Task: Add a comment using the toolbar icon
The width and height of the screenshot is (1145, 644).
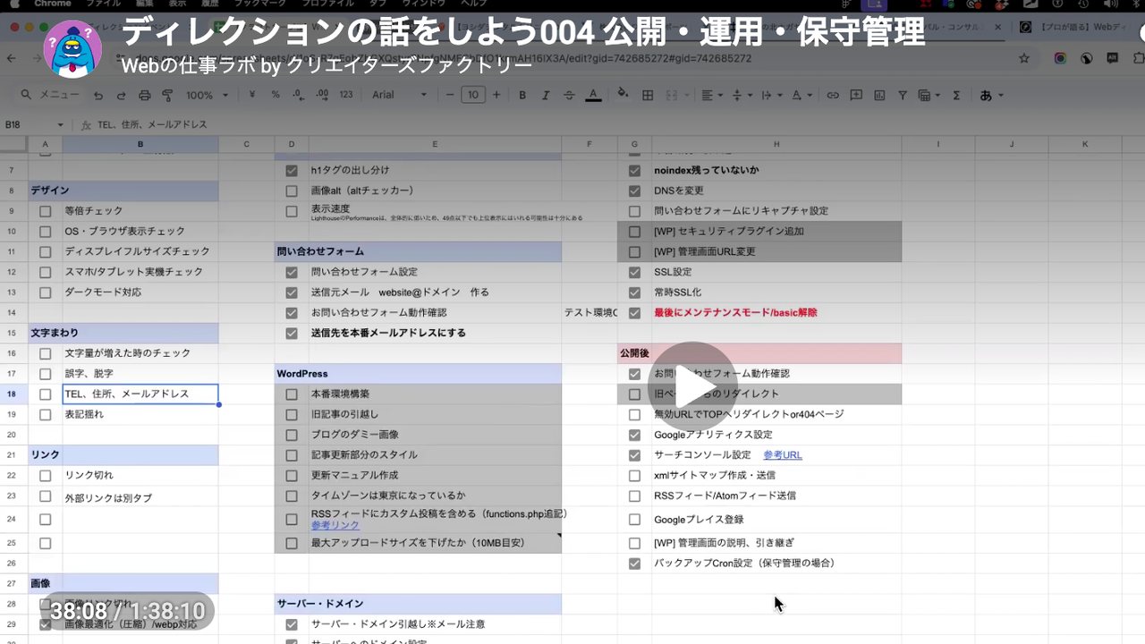Action: pyautogui.click(x=856, y=95)
